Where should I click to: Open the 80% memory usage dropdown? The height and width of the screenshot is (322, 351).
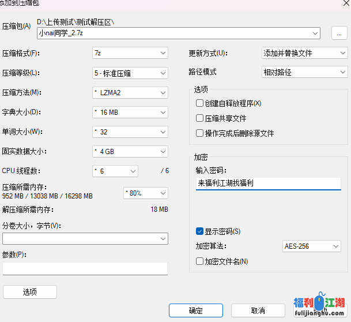click(162, 193)
